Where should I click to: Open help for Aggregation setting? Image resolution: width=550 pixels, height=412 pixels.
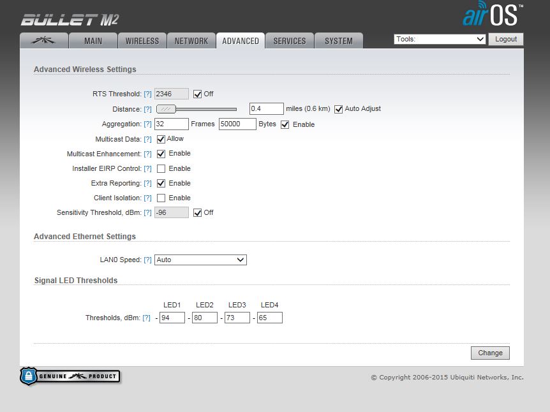147,124
